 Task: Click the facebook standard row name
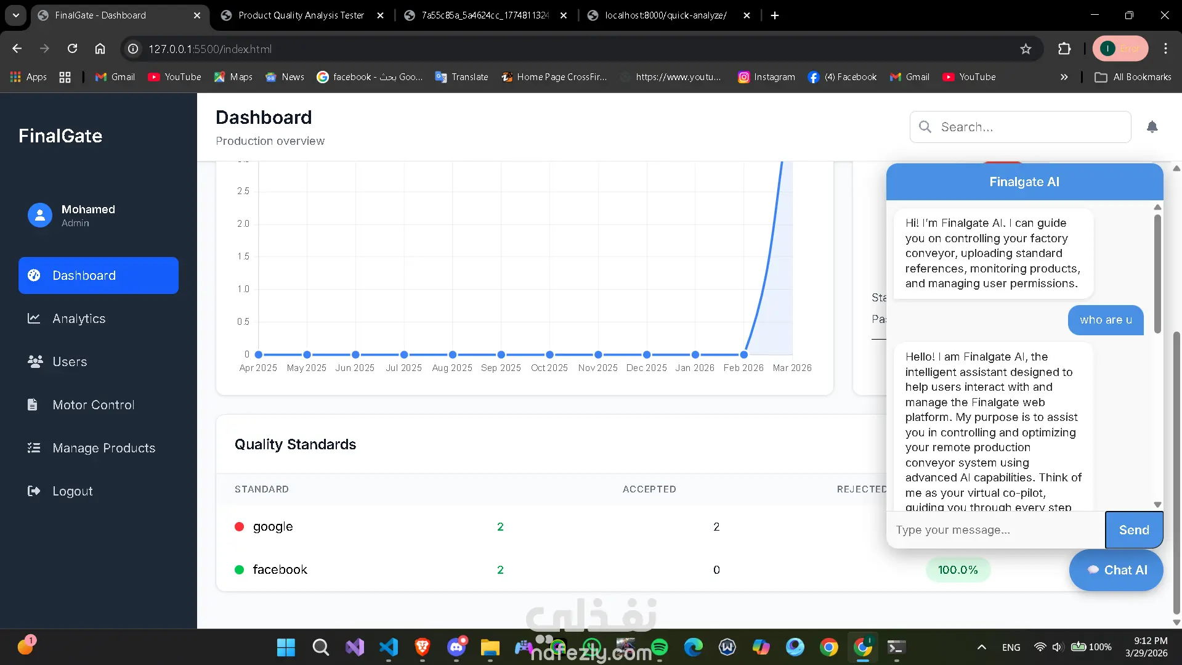pyautogui.click(x=280, y=569)
